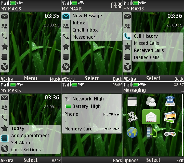The image size is (184, 163).
Task: Select Call History entry
Action: (146, 36)
